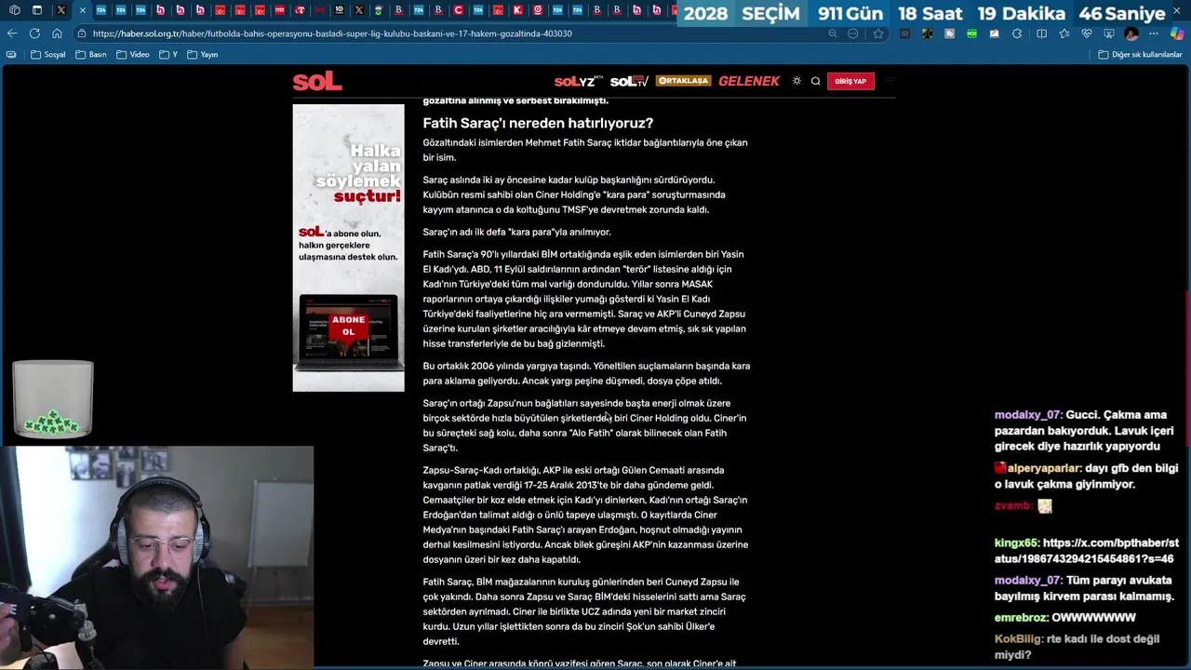The width and height of the screenshot is (1191, 670).
Task: Click the paragraph starting 'Zapsu-Saraç-Kadı ortaklığı'
Action: [586, 515]
